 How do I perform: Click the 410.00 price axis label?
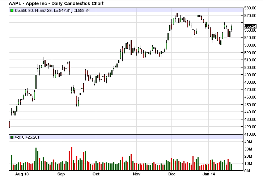click(250, 134)
